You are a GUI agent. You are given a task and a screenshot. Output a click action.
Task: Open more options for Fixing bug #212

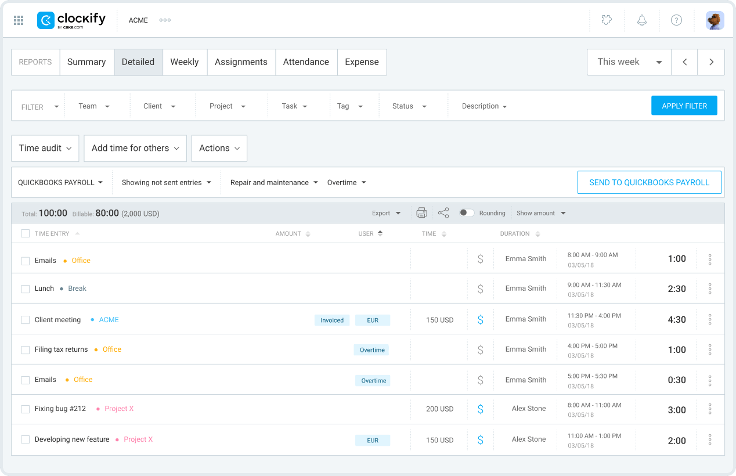(710, 409)
